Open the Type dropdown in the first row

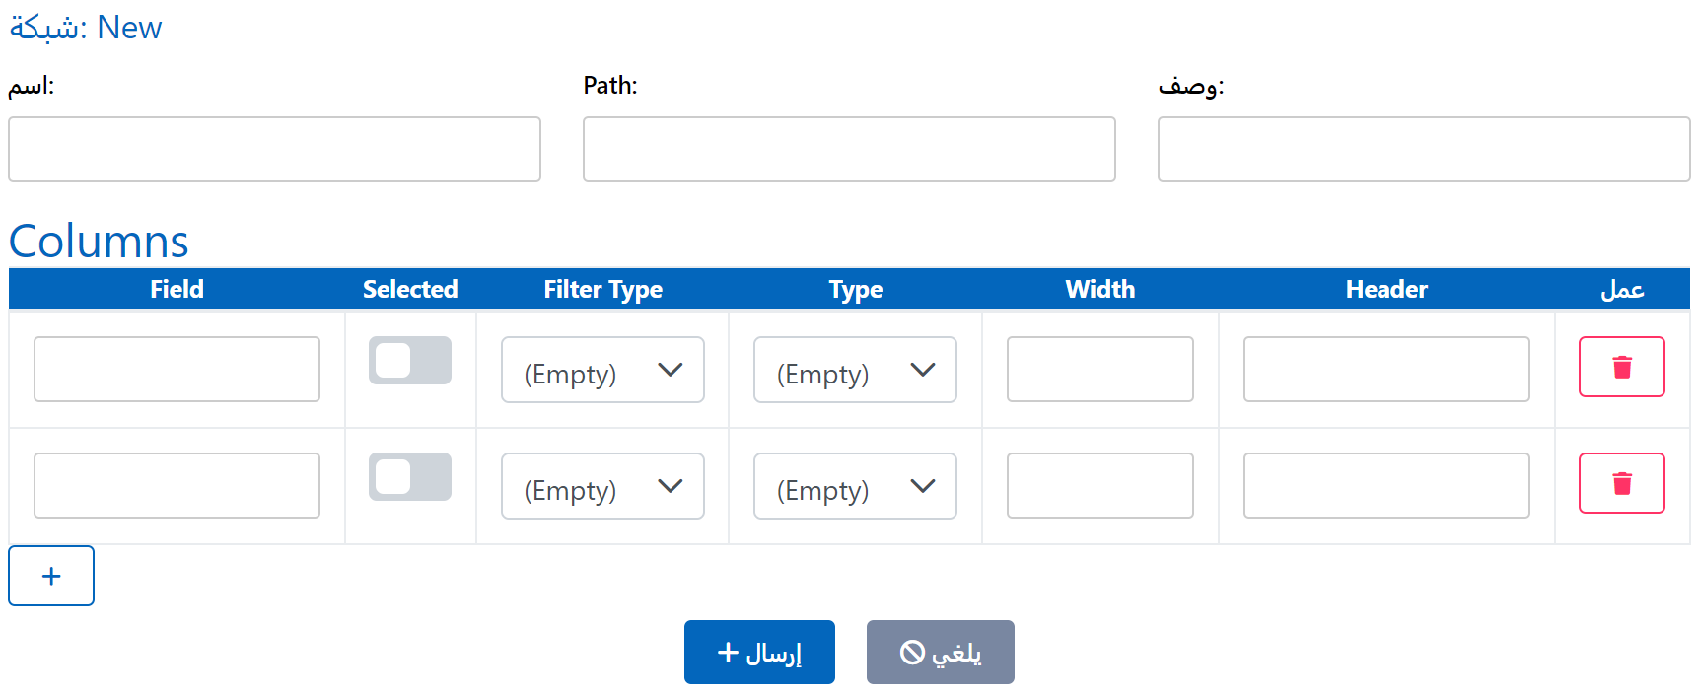click(x=855, y=370)
